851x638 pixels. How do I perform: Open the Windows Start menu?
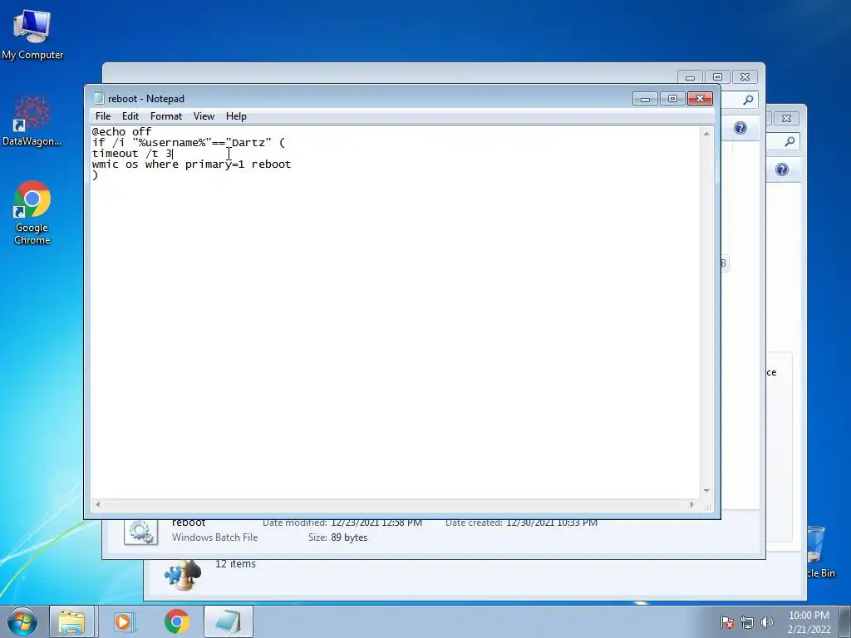click(22, 621)
